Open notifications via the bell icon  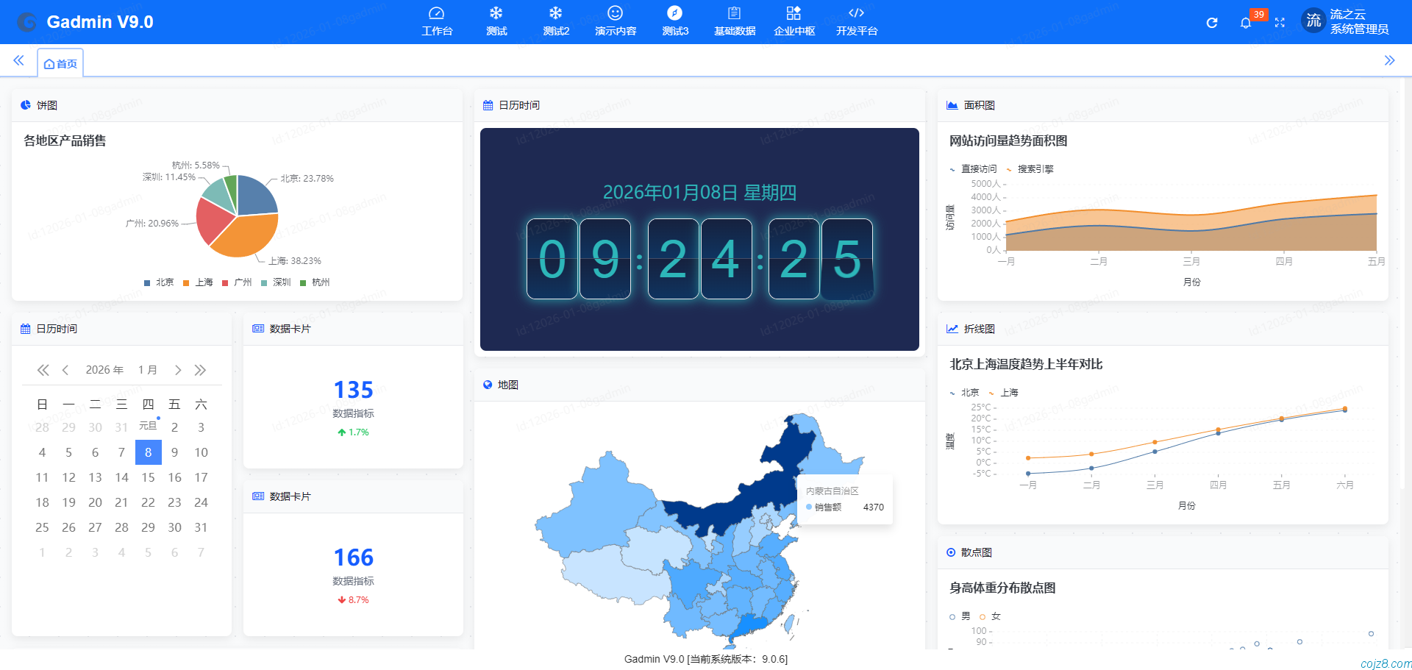coord(1246,23)
